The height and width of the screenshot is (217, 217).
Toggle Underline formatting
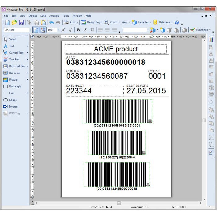tap(92, 30)
